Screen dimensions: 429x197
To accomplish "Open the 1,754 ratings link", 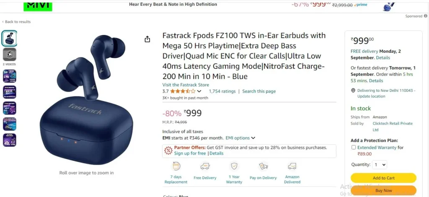I will coord(222,91).
